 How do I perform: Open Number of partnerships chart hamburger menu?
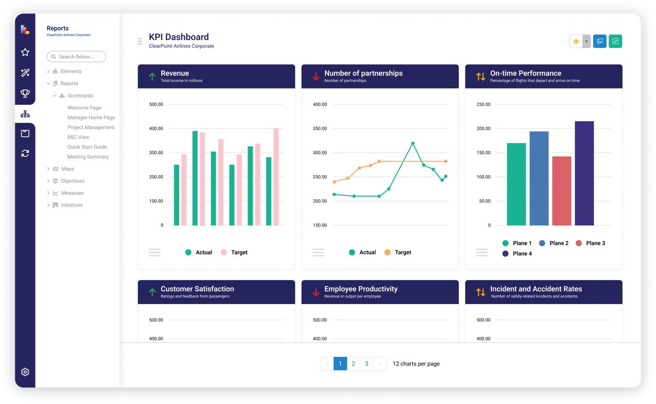[318, 252]
